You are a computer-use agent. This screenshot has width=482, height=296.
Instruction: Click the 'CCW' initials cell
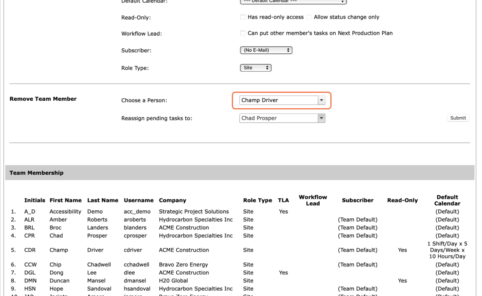pyautogui.click(x=30, y=264)
